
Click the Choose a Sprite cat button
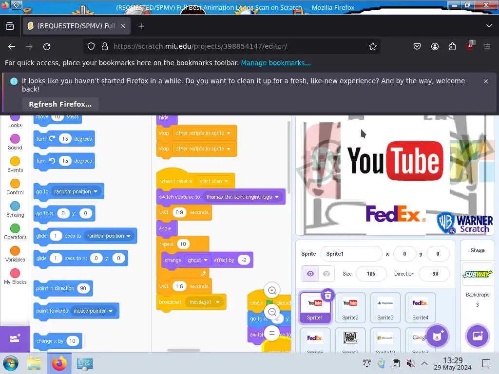tap(437, 336)
